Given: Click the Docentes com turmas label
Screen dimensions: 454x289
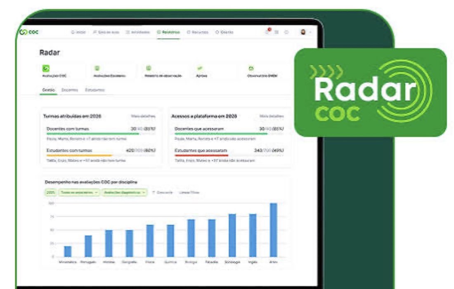Looking at the screenshot, I should [x=67, y=129].
